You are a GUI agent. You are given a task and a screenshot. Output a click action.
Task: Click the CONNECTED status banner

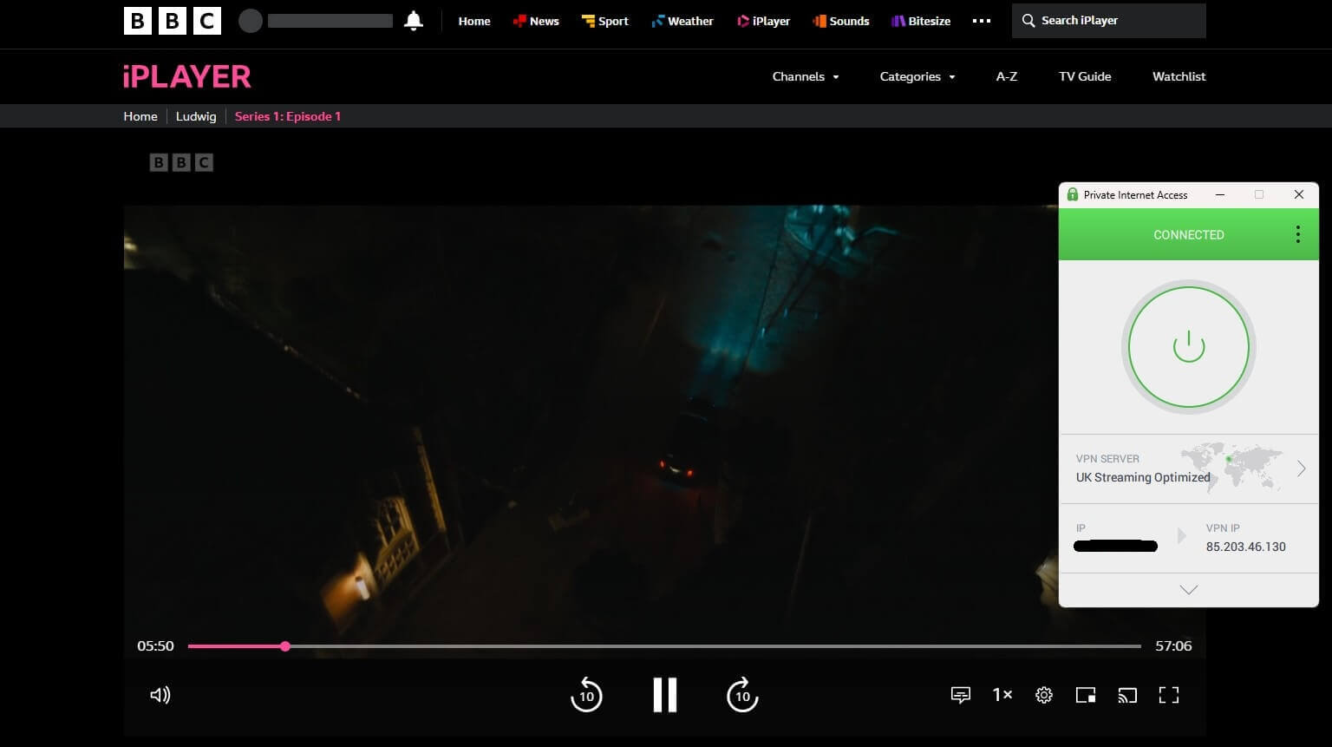(x=1189, y=234)
